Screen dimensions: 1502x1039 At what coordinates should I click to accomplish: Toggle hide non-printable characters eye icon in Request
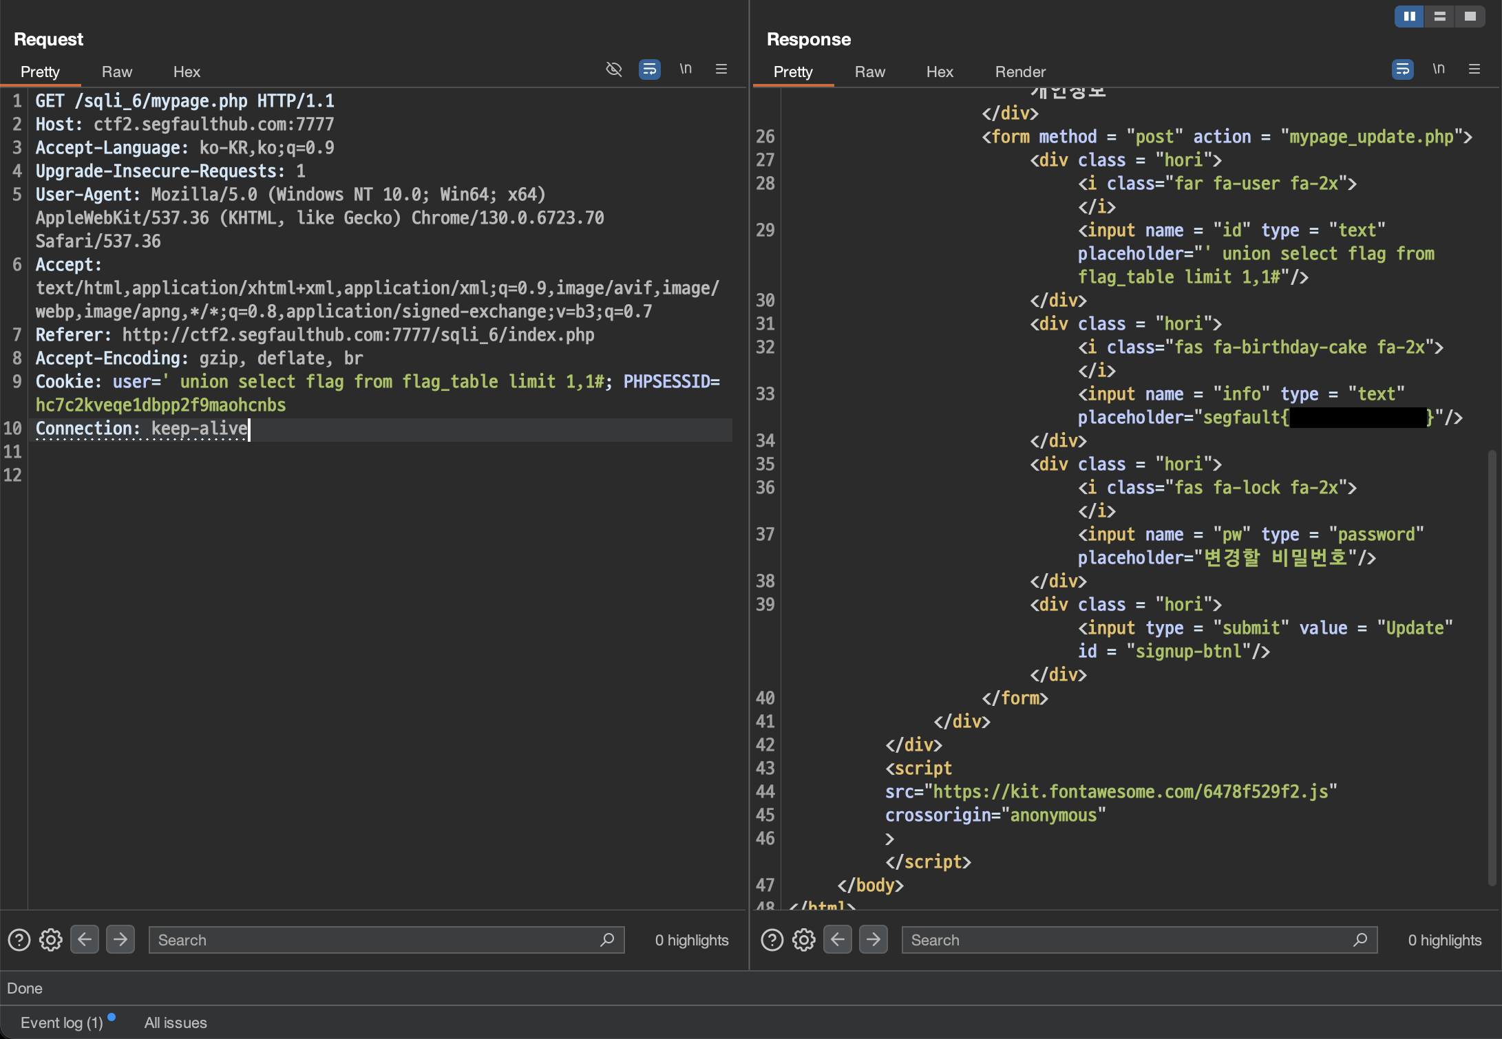[x=613, y=69]
